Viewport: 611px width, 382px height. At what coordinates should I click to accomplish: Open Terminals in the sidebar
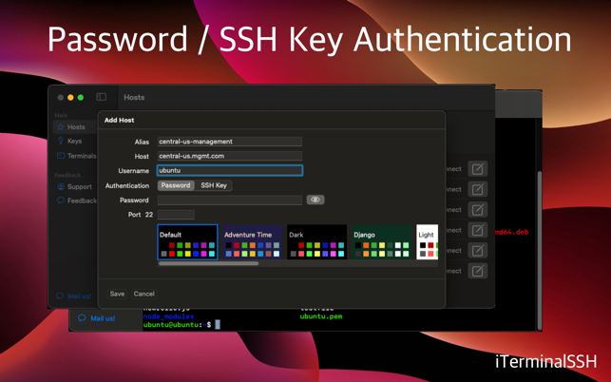77,156
